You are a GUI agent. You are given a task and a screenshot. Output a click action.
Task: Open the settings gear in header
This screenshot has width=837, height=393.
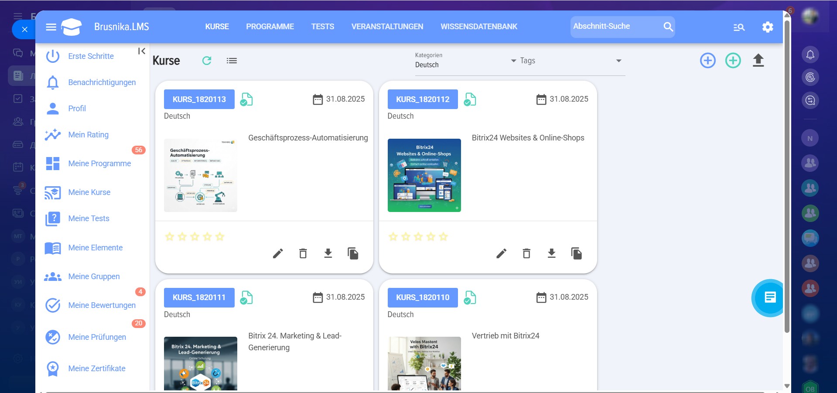(x=767, y=27)
